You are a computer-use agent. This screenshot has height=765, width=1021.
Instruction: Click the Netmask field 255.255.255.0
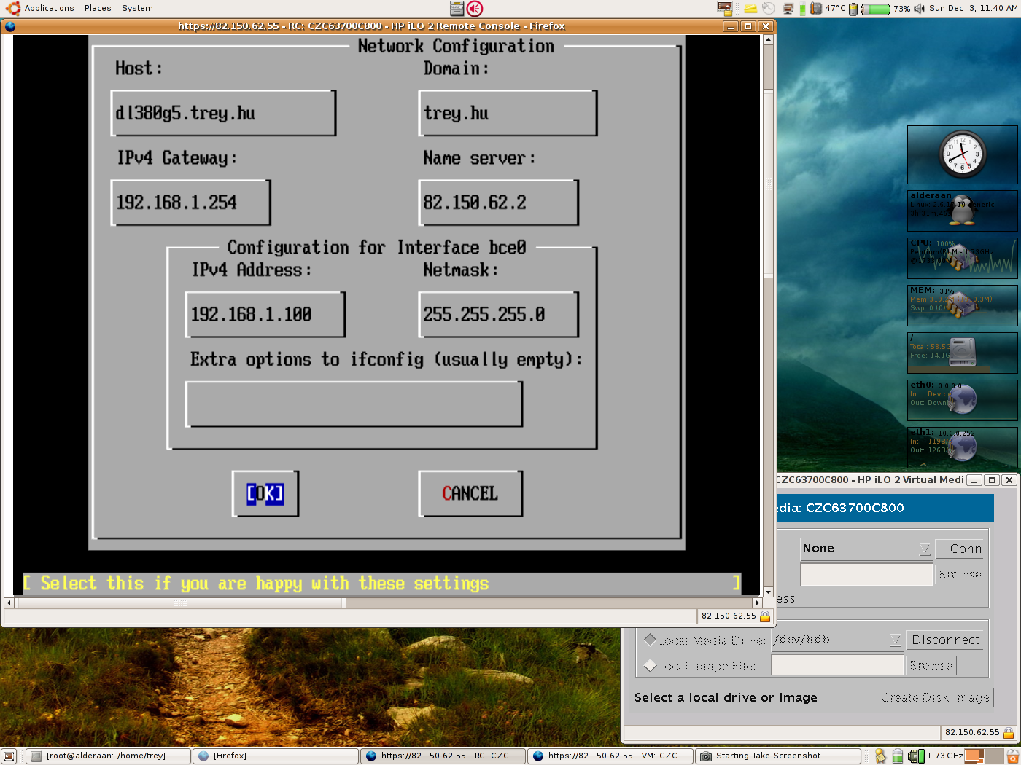tap(499, 315)
